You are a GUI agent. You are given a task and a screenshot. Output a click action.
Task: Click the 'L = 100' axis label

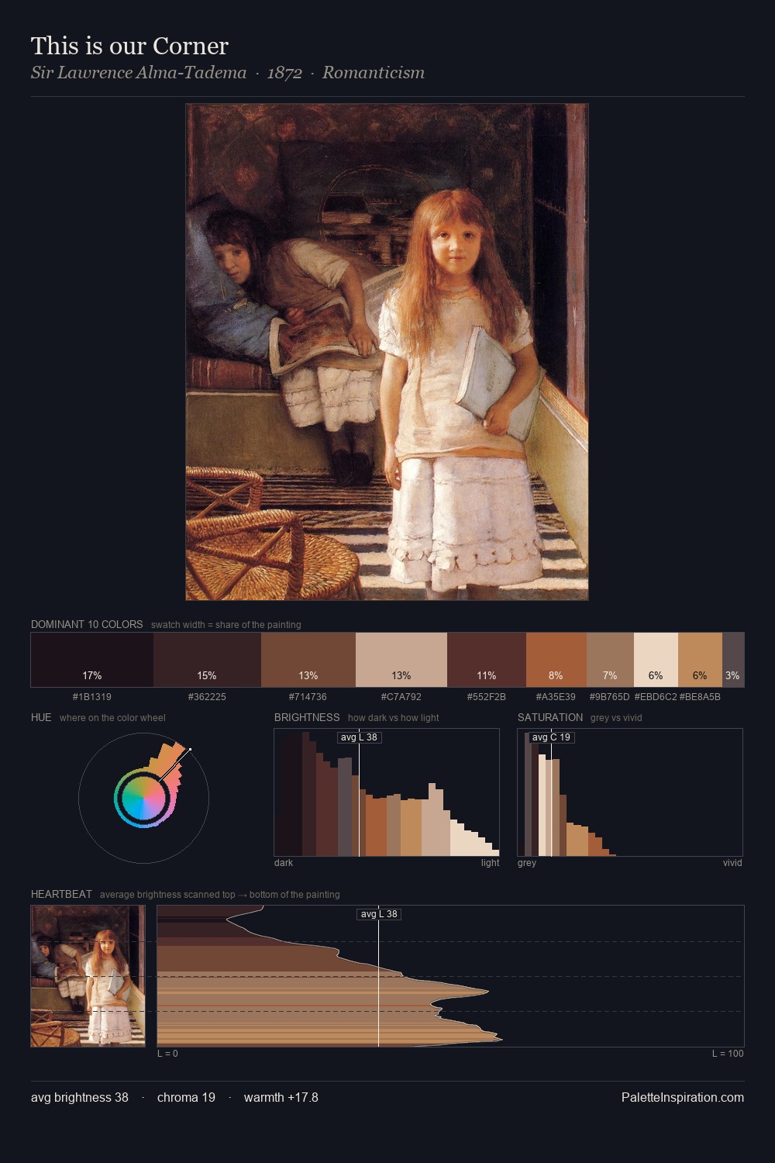pyautogui.click(x=728, y=1054)
